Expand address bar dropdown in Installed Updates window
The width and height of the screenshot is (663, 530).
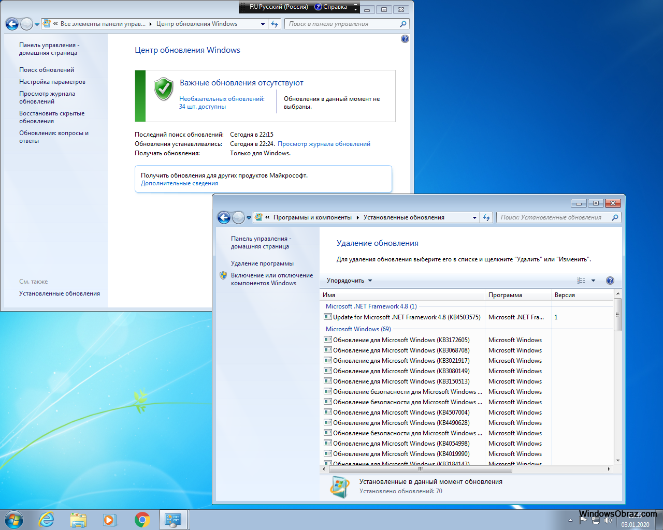click(474, 218)
